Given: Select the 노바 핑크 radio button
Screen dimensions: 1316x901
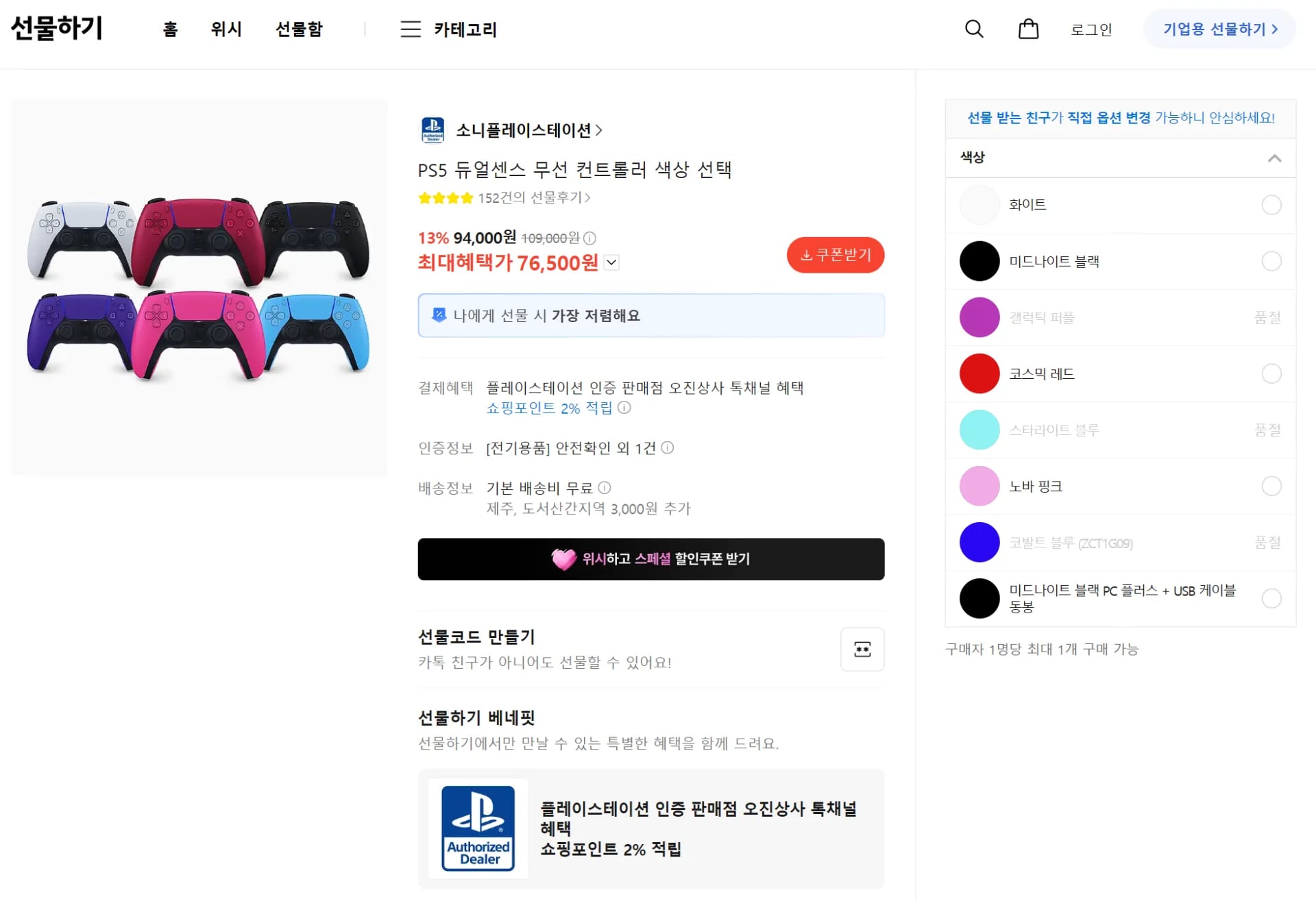Looking at the screenshot, I should coord(1271,486).
